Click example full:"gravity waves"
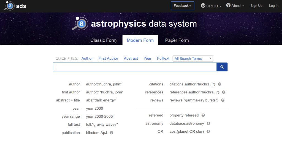The height and width of the screenshot is (144, 282). point(102,124)
